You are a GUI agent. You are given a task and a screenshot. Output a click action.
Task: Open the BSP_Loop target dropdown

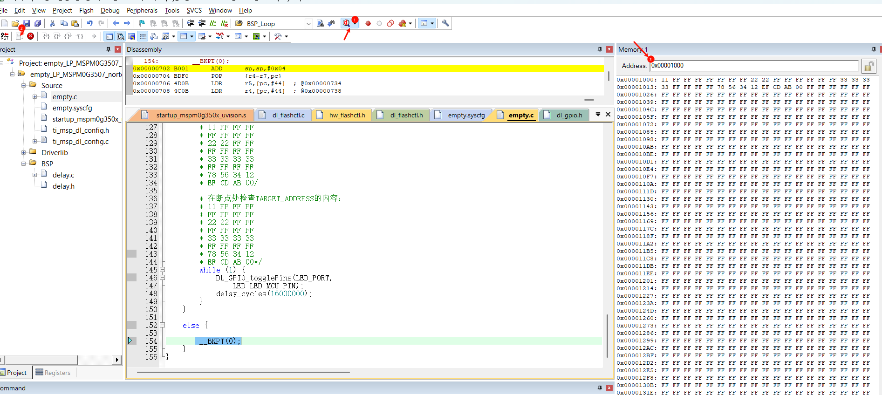308,24
